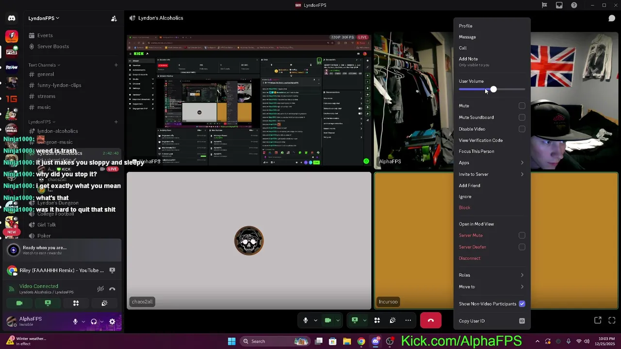621x349 pixels.
Task: Open activities launcher in call control bar
Action: 377,320
